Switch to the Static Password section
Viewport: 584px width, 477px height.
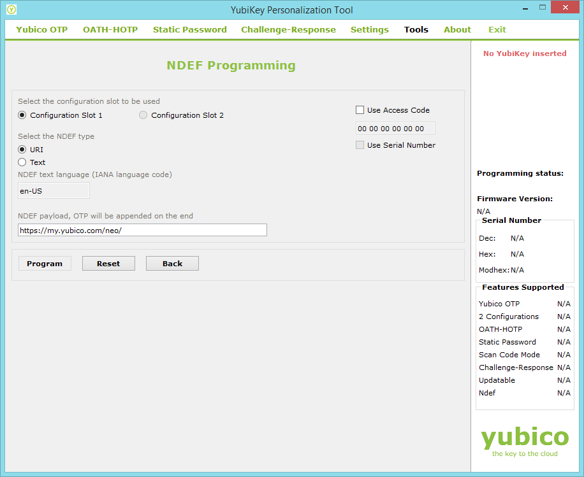(189, 29)
